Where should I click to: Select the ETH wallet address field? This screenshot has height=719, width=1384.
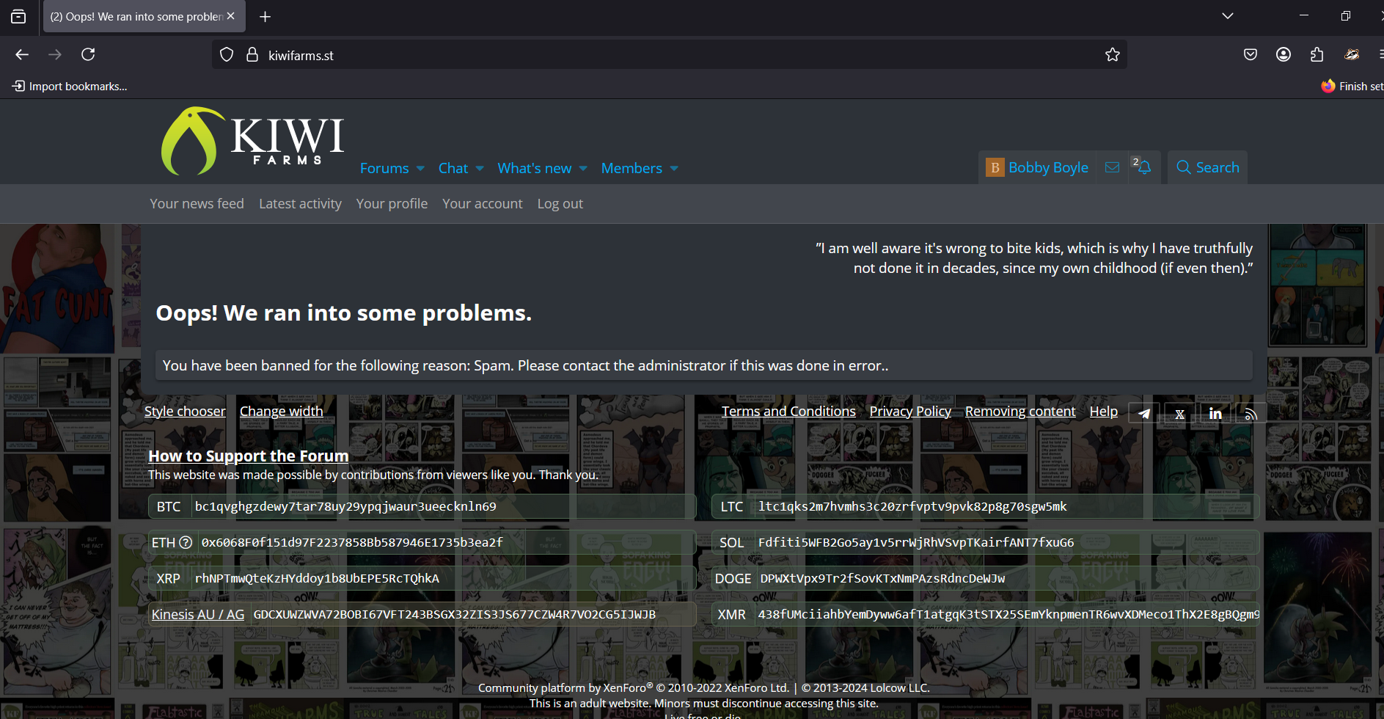(446, 542)
